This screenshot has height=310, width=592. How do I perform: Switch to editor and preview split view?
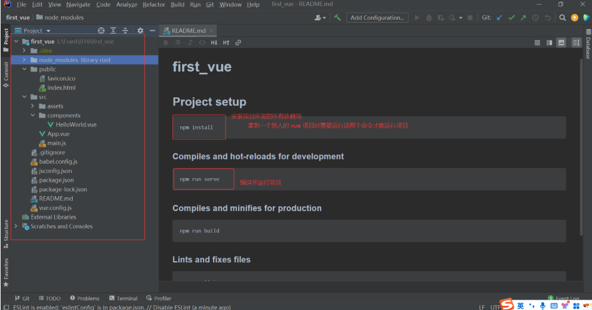coord(550,42)
